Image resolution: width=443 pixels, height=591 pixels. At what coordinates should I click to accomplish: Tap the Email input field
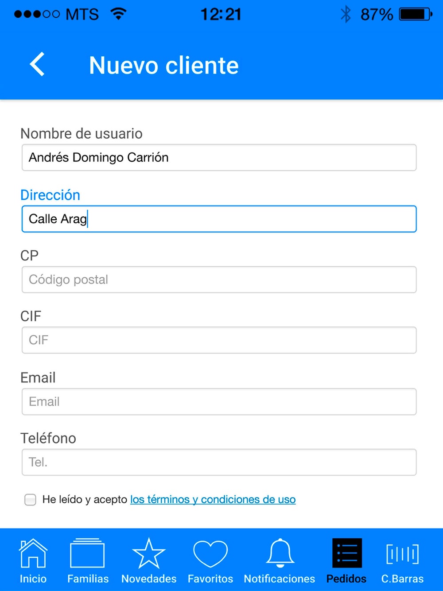point(219,402)
